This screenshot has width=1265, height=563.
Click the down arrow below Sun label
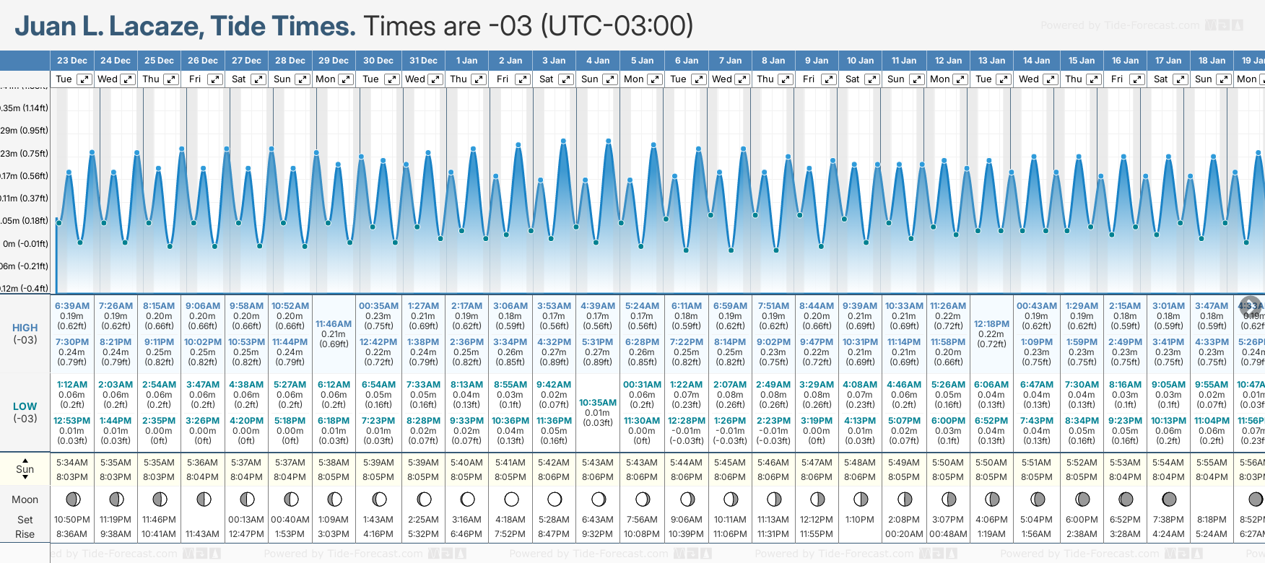(x=25, y=478)
